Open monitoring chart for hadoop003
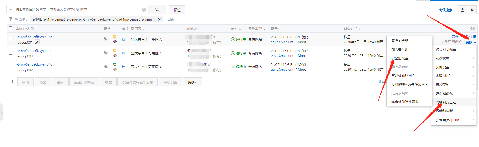This screenshot has height=147, width=479. tap(124, 53)
